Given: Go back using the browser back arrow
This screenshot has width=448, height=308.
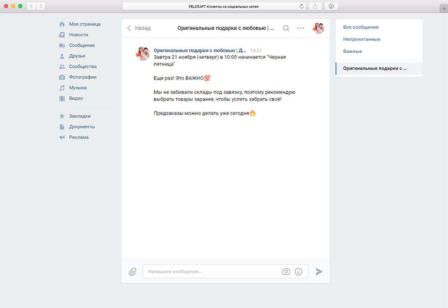Looking at the screenshot, I should click(31, 6).
